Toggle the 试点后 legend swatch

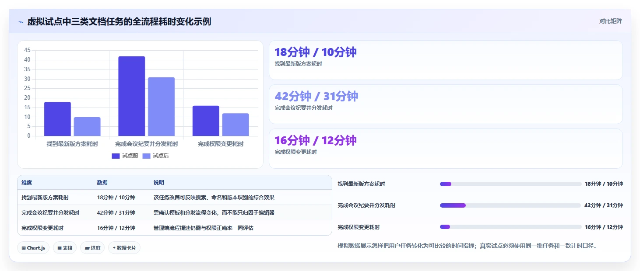click(146, 156)
